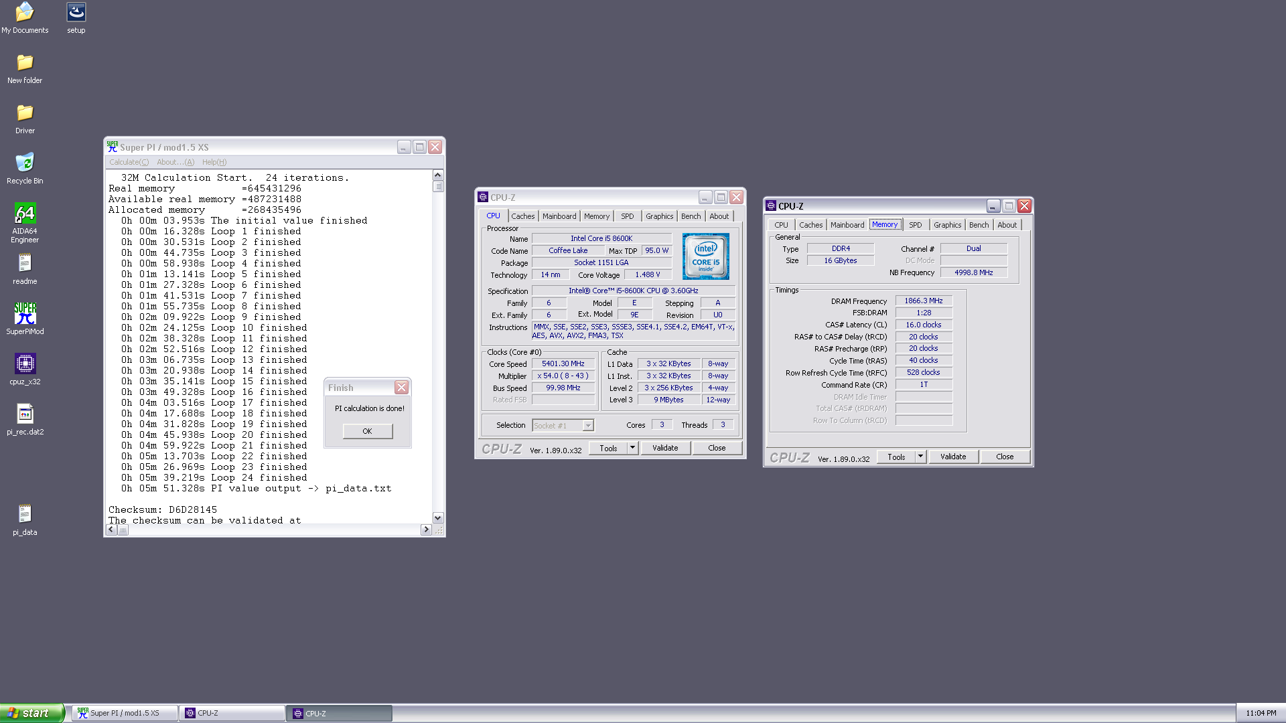The height and width of the screenshot is (723, 1286).
Task: Activate first CPU-Z taskbar button
Action: click(232, 713)
